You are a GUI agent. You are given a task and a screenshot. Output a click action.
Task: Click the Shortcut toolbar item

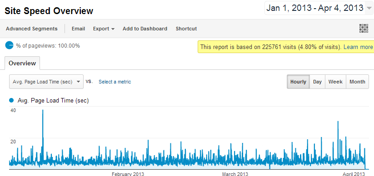pyautogui.click(x=186, y=29)
